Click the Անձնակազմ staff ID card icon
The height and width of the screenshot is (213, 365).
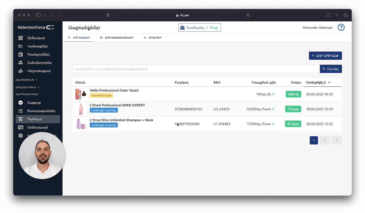pyautogui.click(x=21, y=127)
